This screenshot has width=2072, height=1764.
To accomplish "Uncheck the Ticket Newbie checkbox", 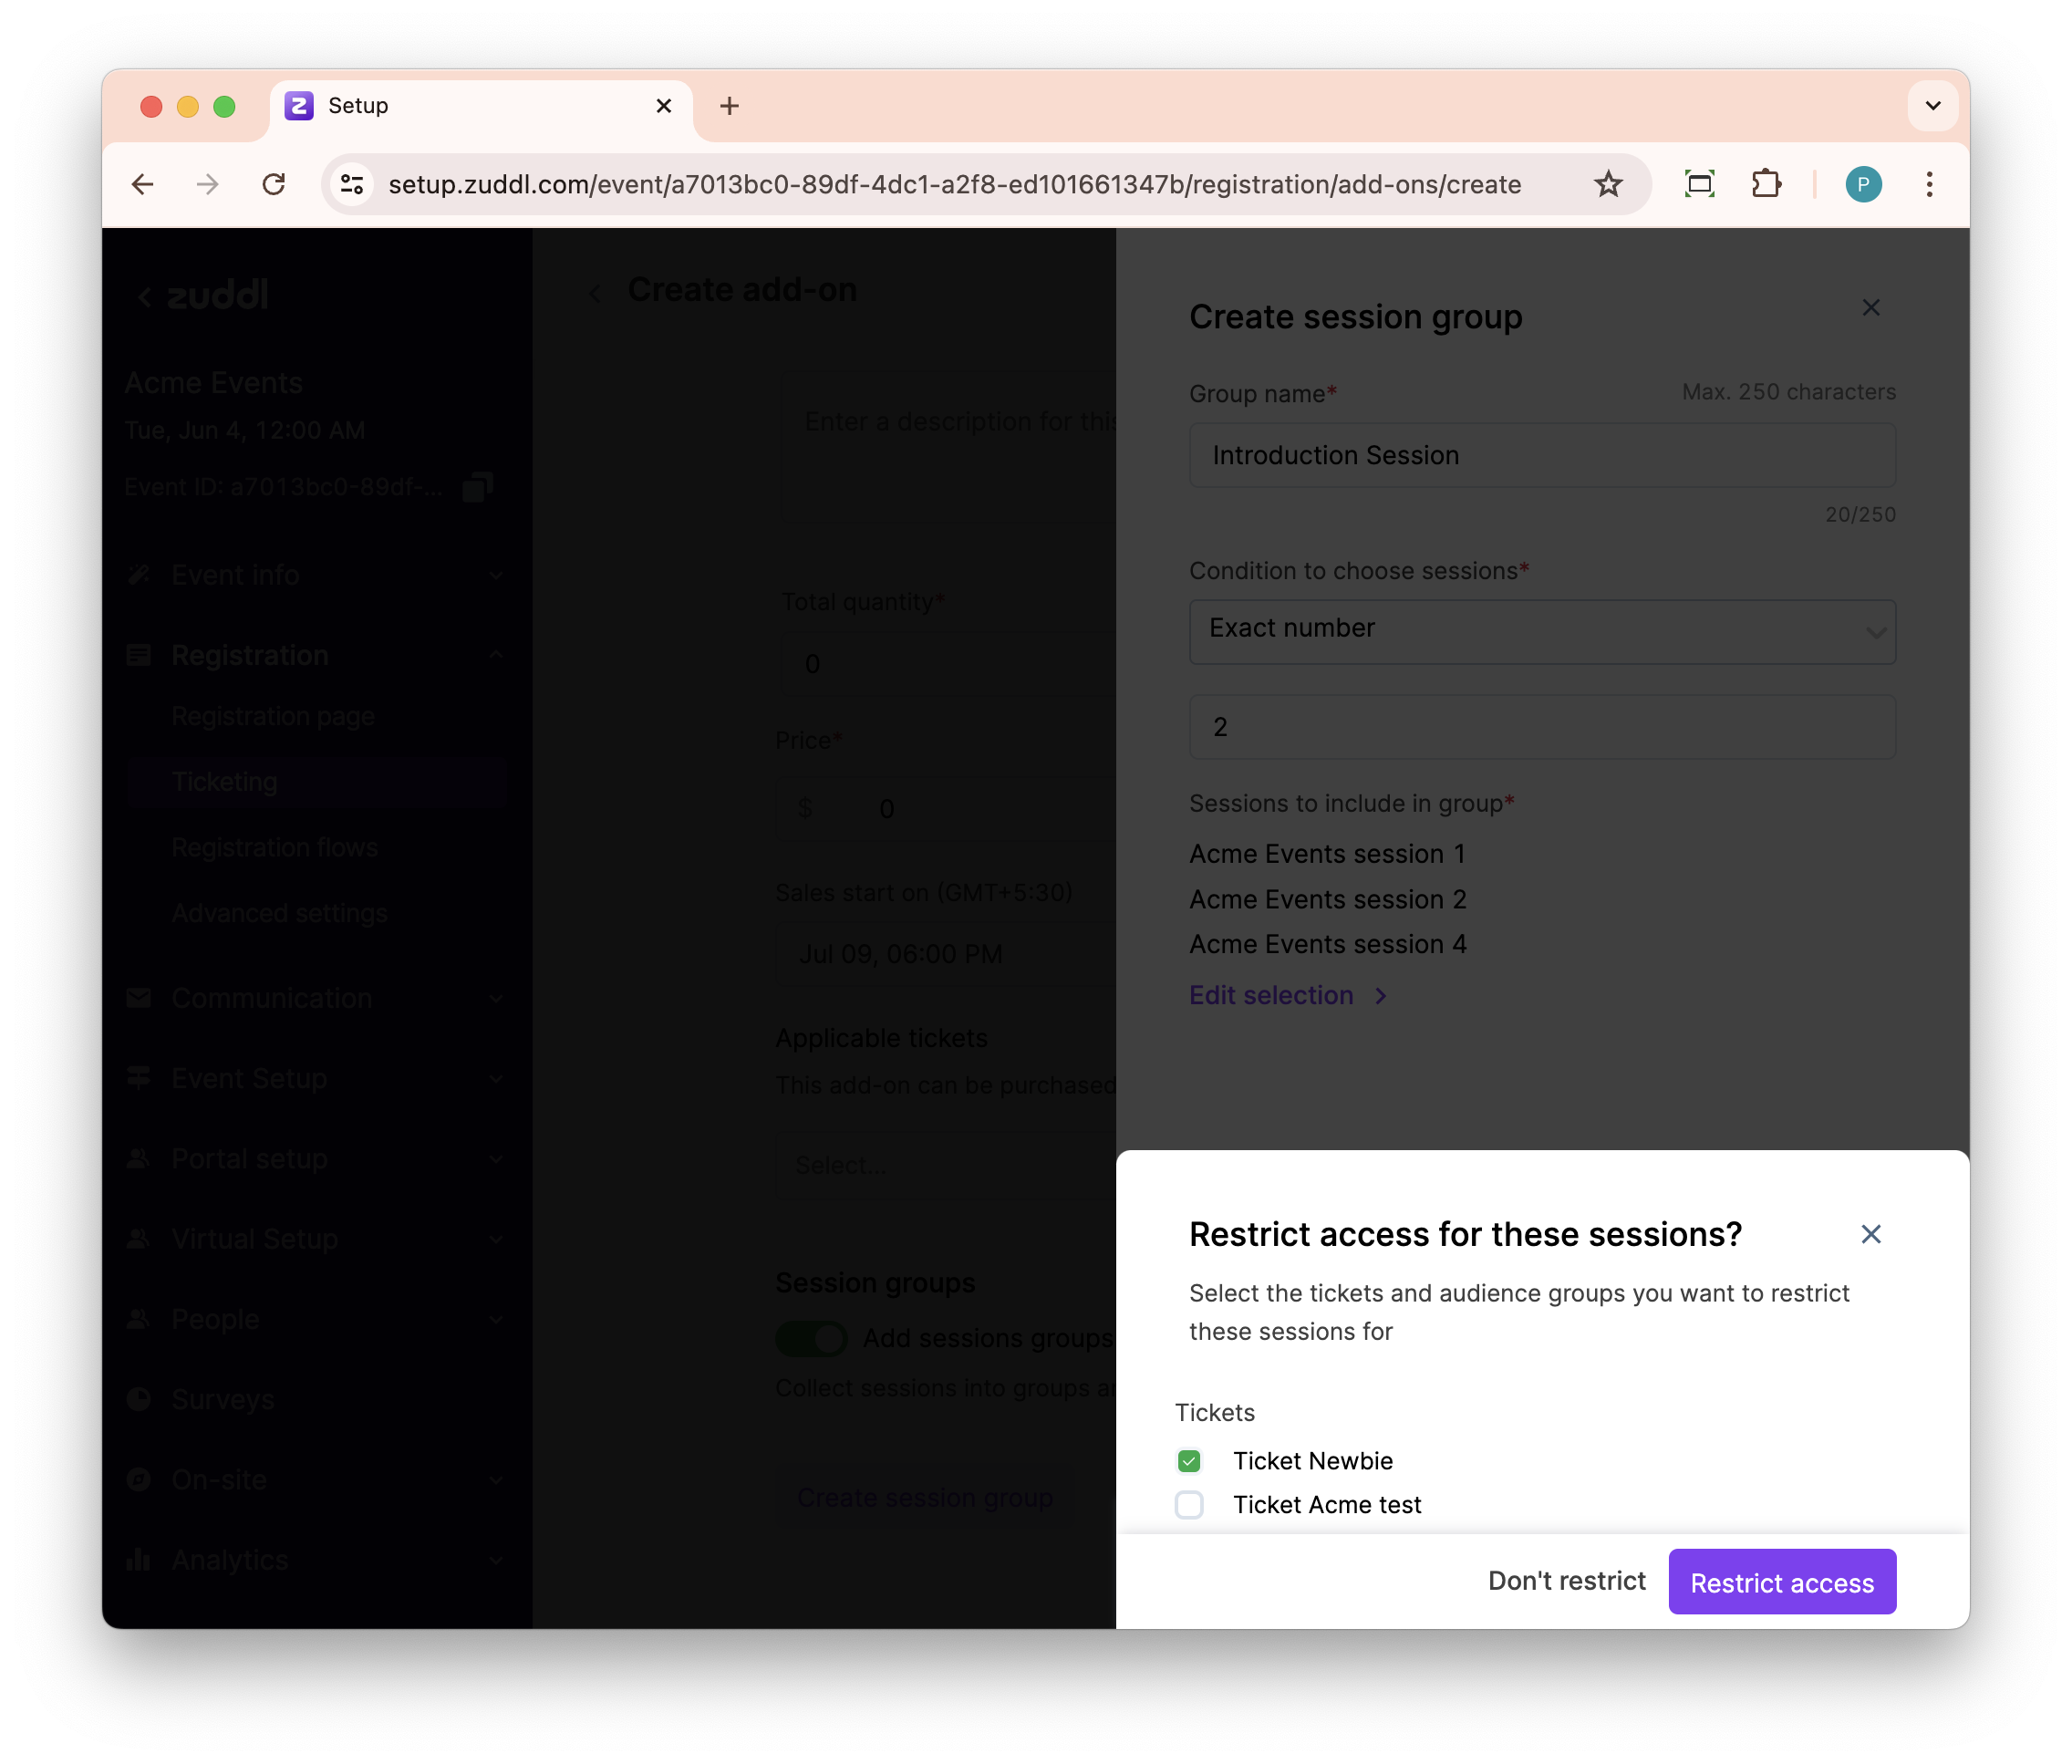I will 1188,1461.
